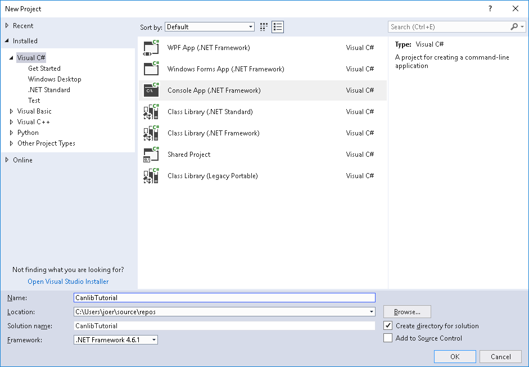The image size is (529, 367).
Task: Click the Browse... button
Action: coord(407,312)
